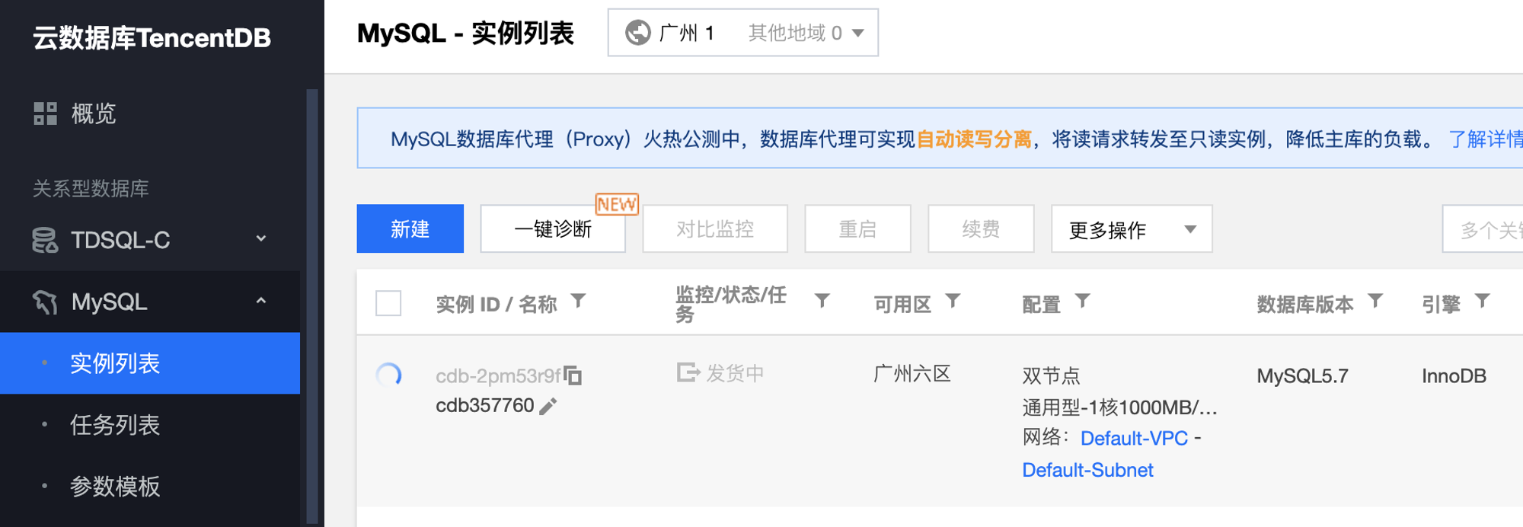Click the 广州 1 region text
This screenshot has height=527, width=1523.
pos(686,33)
